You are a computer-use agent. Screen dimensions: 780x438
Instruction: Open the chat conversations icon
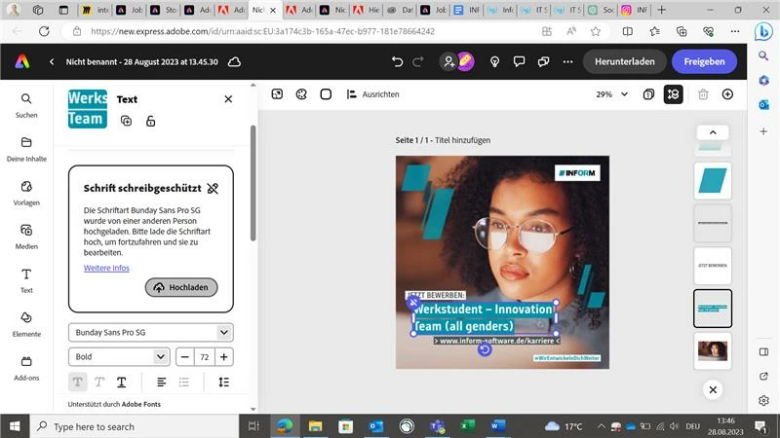[x=543, y=61]
